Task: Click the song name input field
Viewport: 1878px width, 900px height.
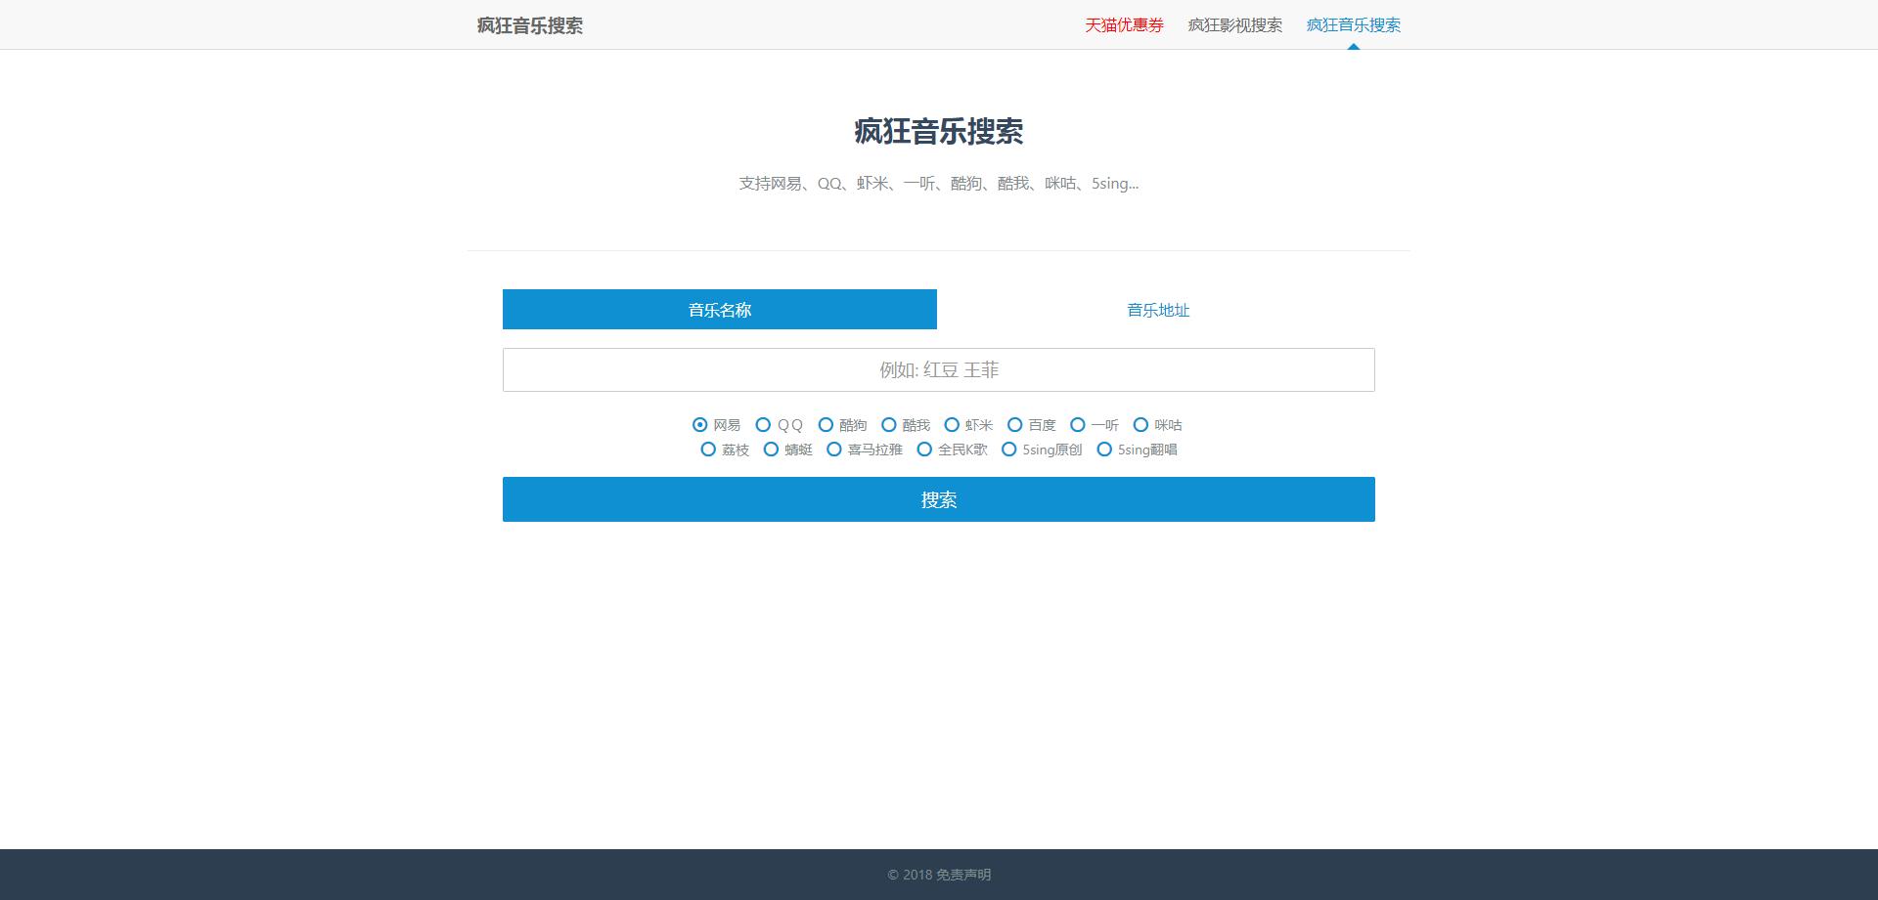Action: point(937,369)
